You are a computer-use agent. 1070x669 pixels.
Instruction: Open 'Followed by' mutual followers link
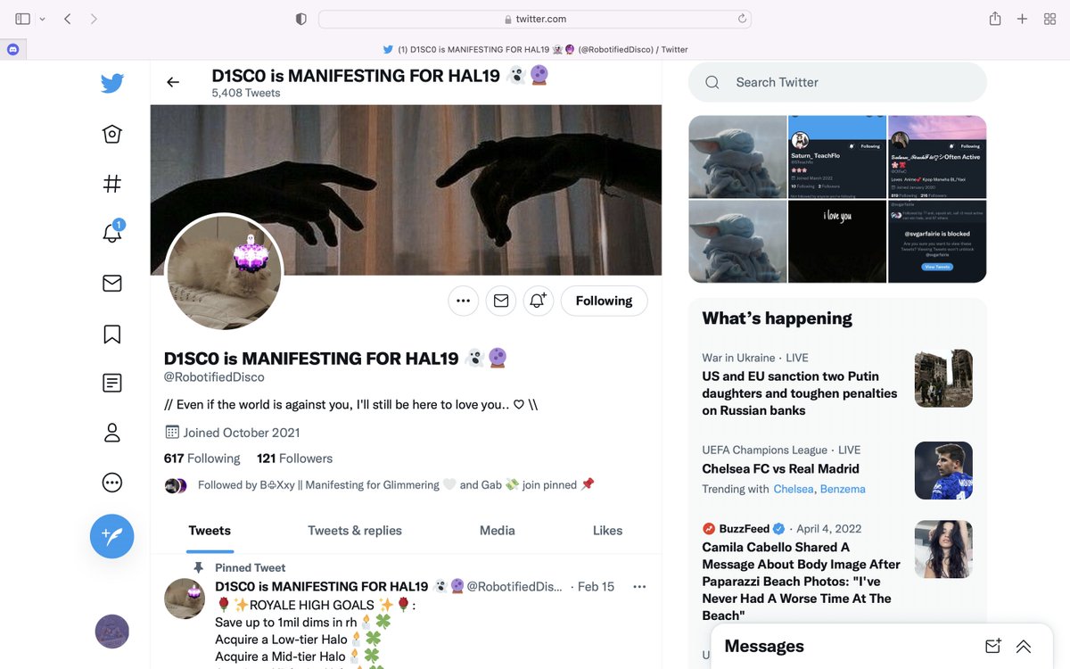coord(396,485)
